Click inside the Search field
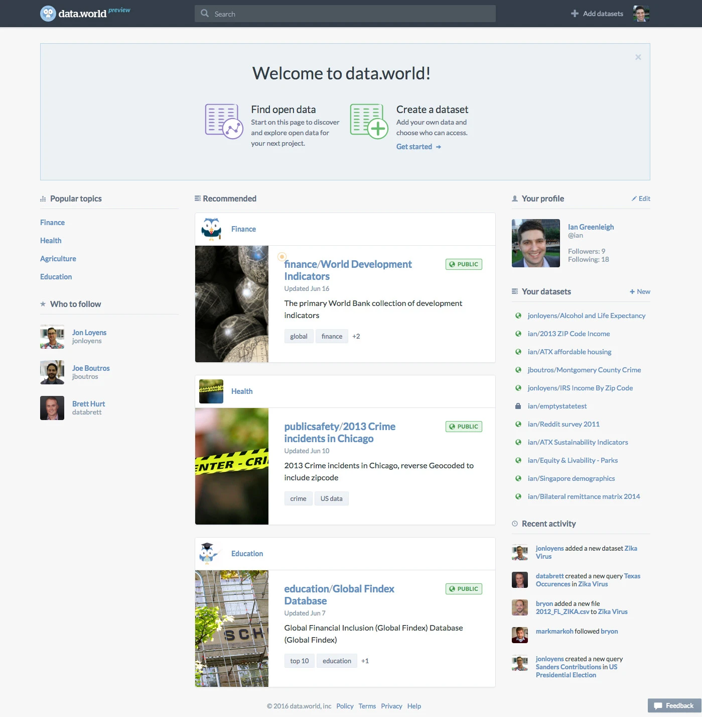702x717 pixels. click(x=345, y=14)
